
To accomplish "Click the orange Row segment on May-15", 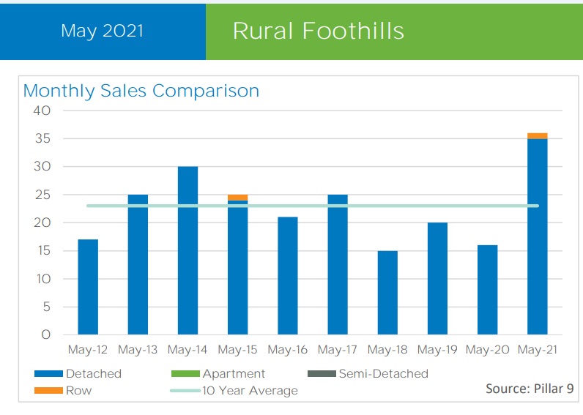I will pyautogui.click(x=237, y=198).
